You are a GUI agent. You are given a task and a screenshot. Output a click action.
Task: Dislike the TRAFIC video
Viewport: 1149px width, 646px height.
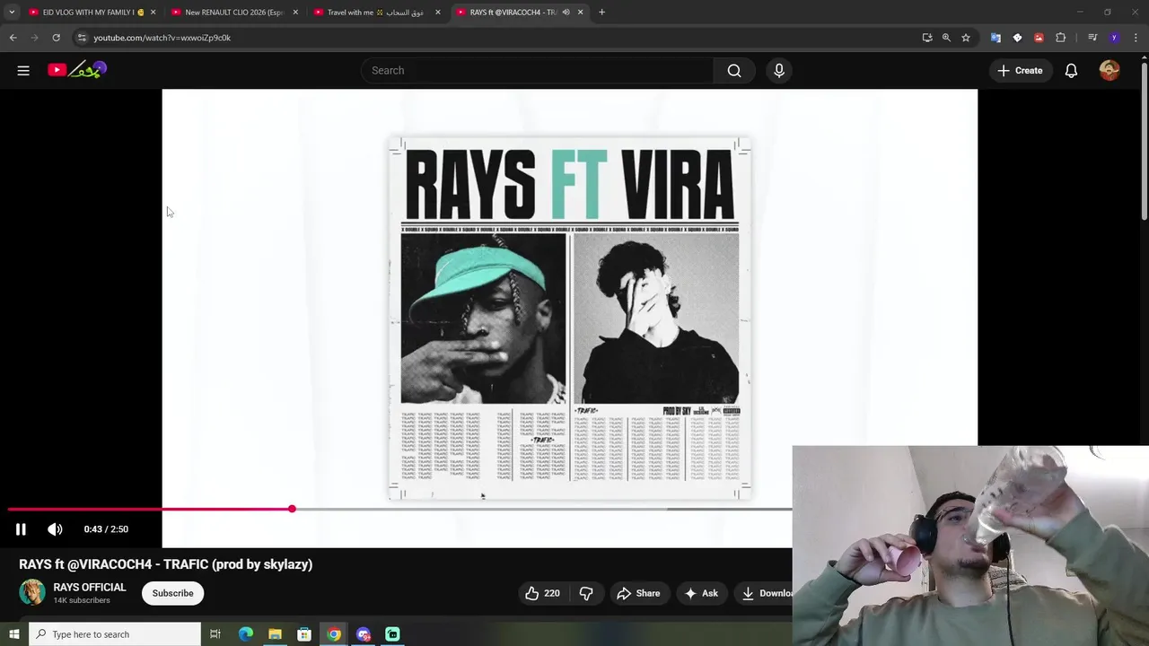tap(586, 593)
